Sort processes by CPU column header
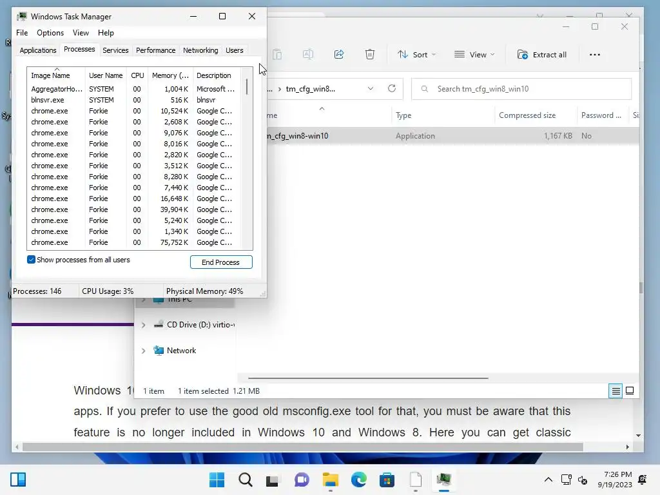Viewport: 660px width, 495px height. [x=137, y=75]
